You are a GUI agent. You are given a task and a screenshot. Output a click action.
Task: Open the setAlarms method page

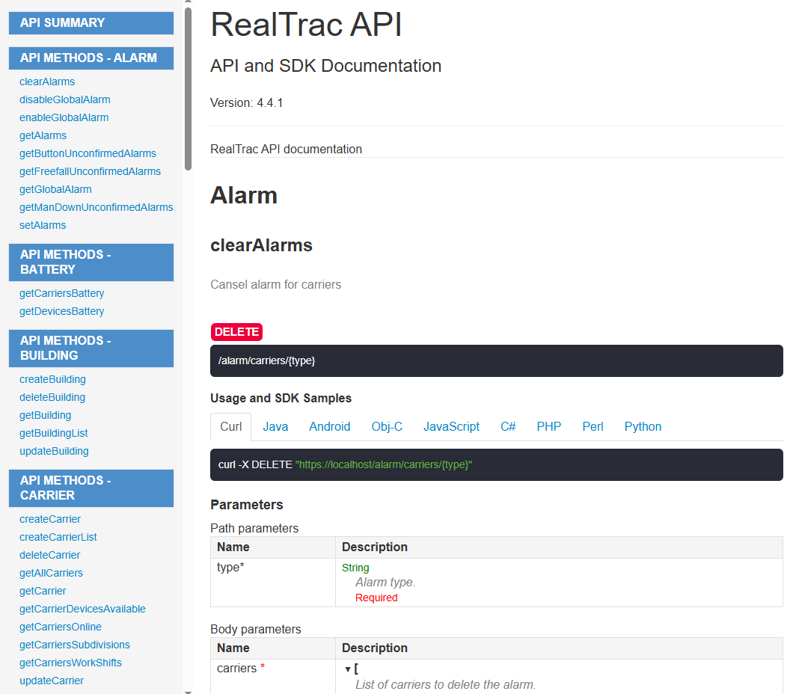click(42, 225)
